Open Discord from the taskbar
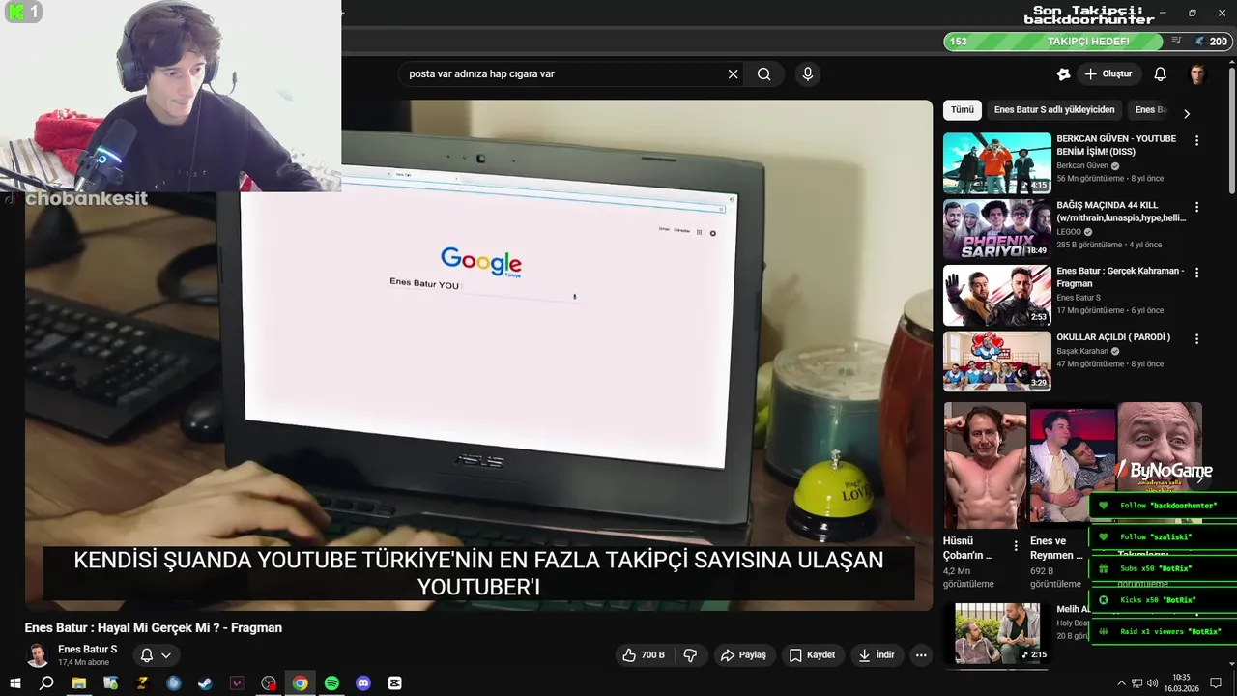 (363, 683)
